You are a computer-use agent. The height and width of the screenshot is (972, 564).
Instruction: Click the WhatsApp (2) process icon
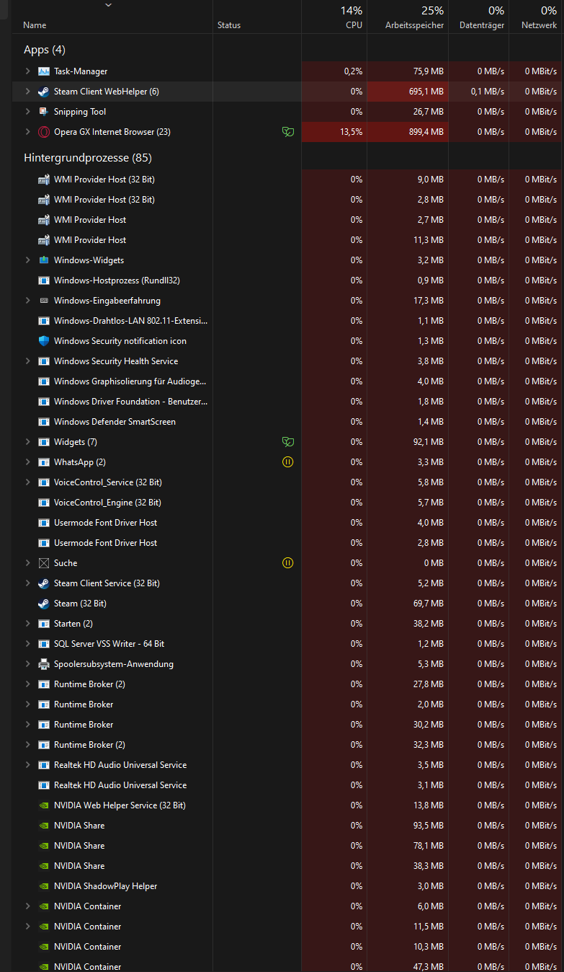pyautogui.click(x=43, y=462)
